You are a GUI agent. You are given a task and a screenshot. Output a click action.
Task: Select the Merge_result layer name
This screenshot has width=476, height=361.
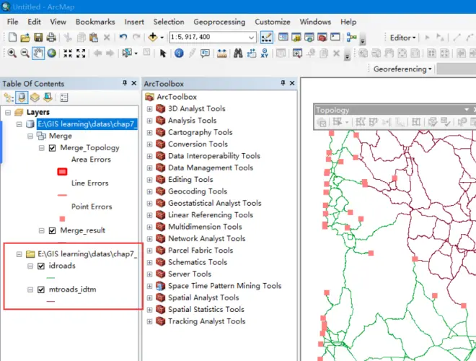[x=82, y=230]
